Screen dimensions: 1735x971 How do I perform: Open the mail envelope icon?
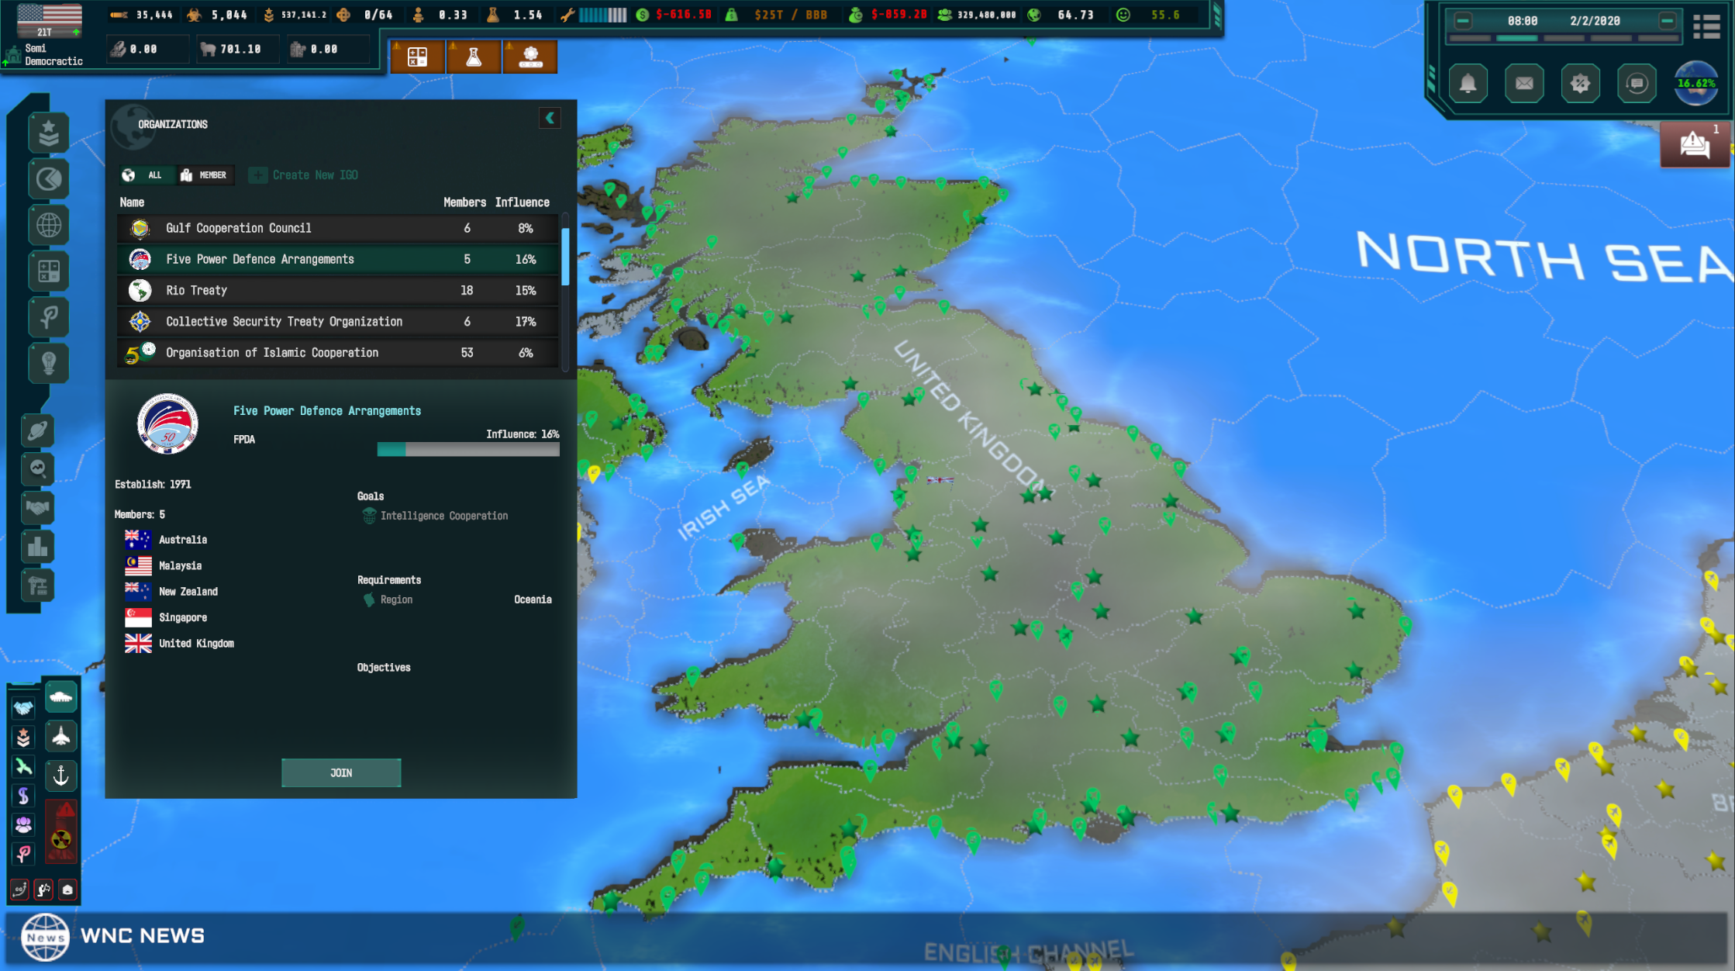tap(1523, 84)
